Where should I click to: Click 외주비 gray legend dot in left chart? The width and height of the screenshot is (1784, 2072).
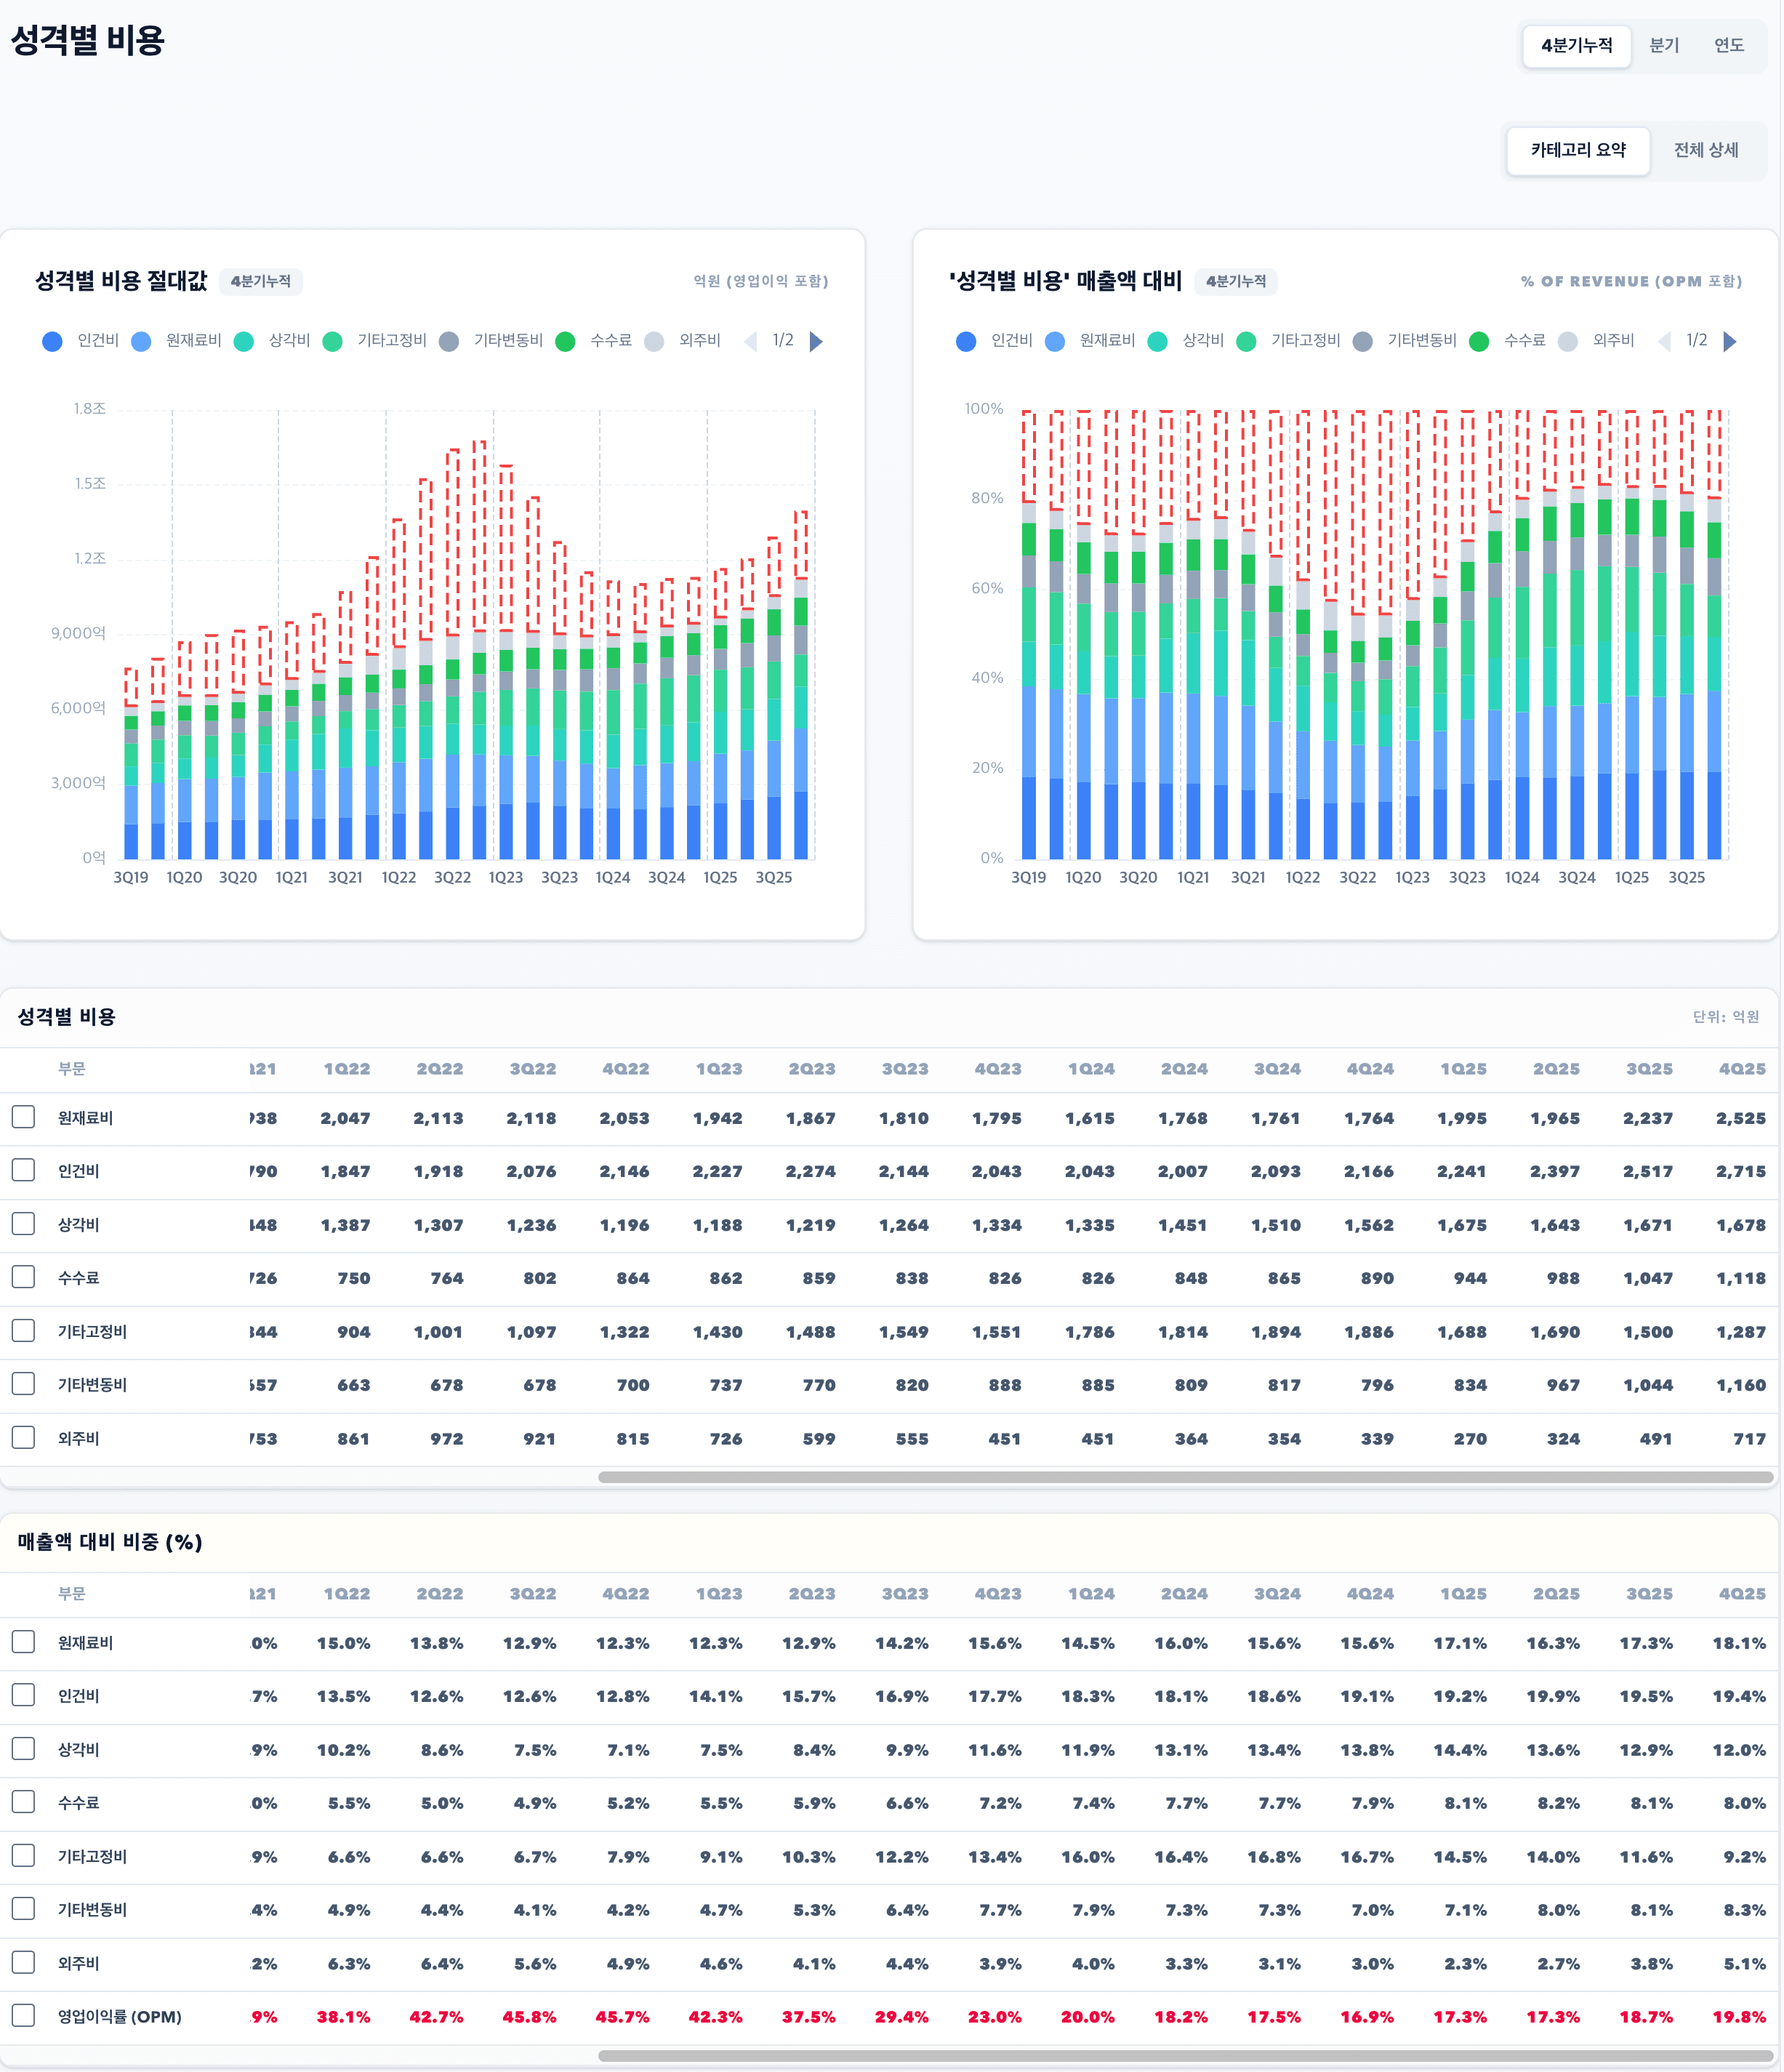pyautogui.click(x=654, y=342)
